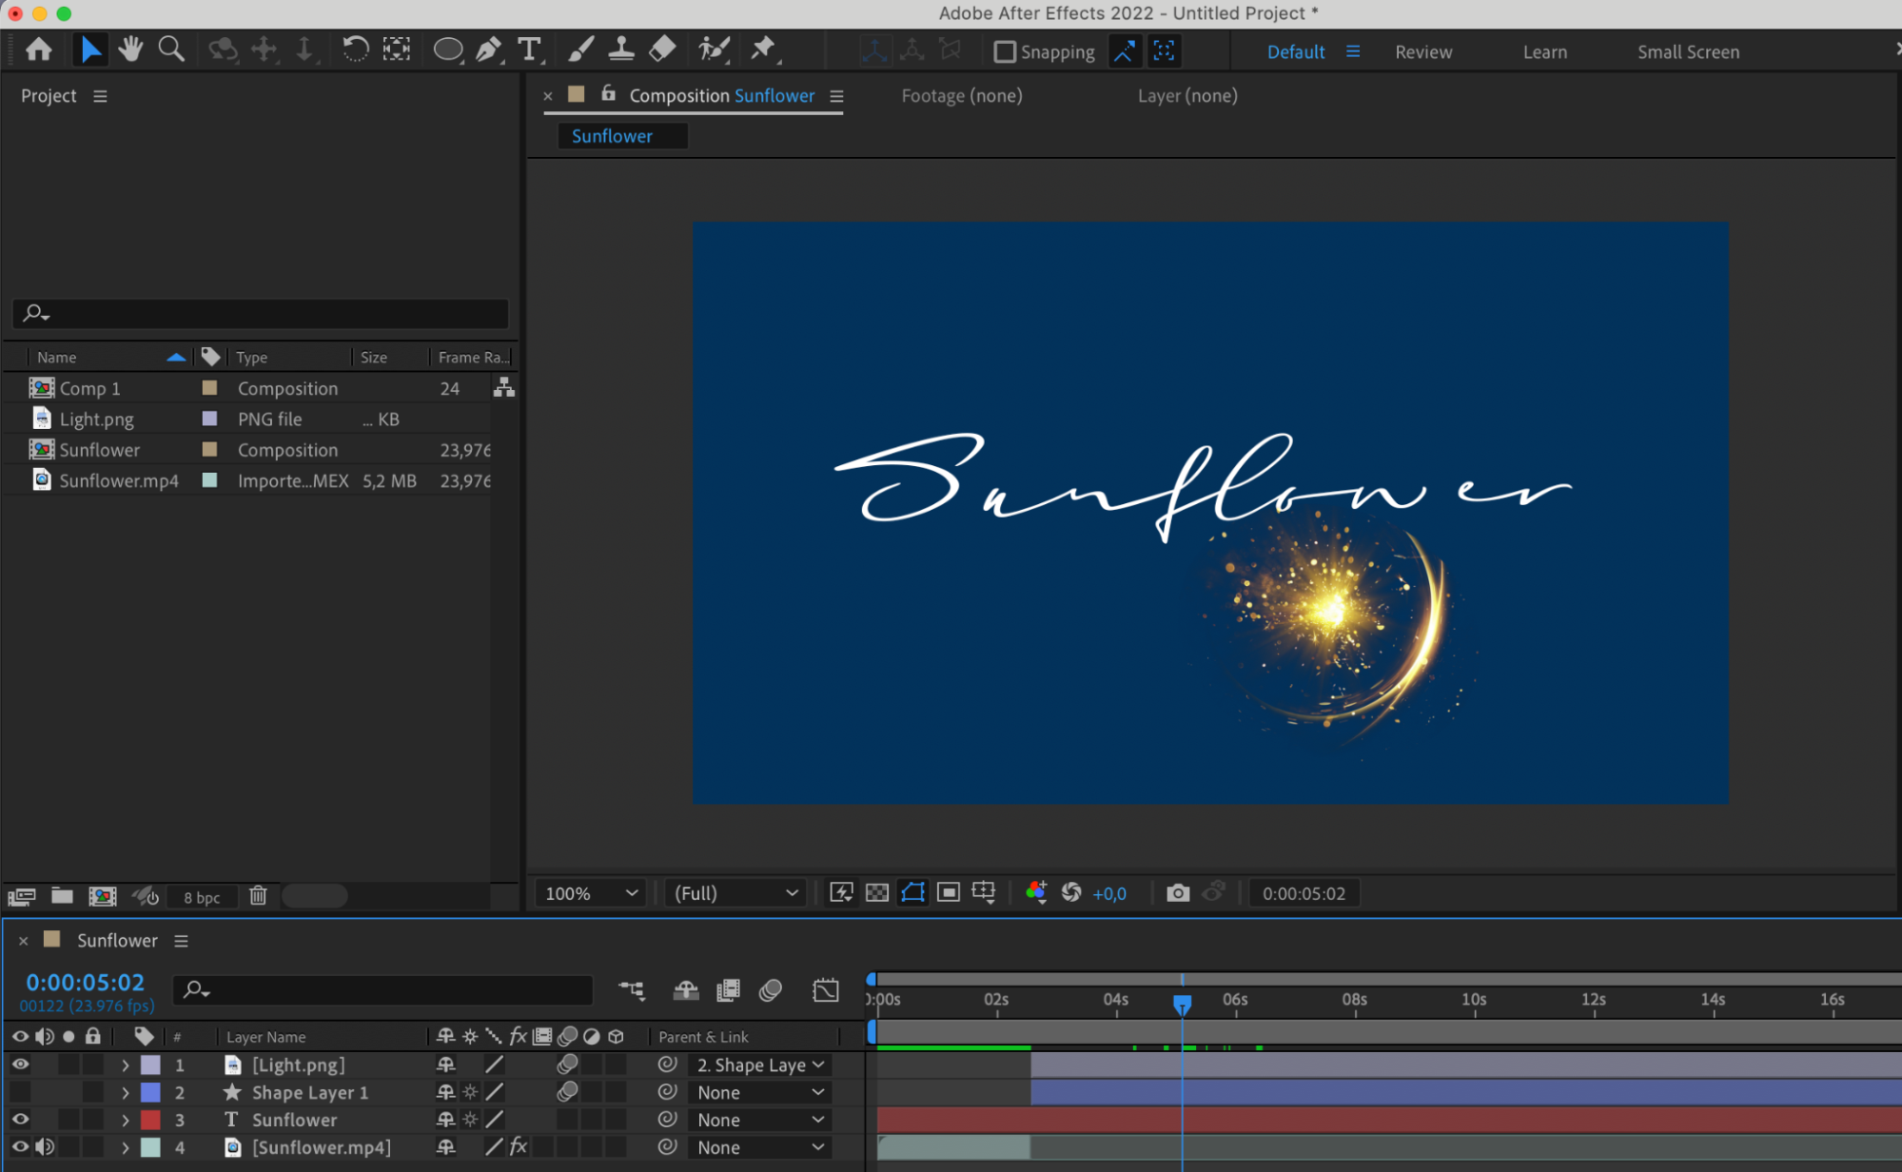Select the Pen tool in toolbar

pos(488,49)
